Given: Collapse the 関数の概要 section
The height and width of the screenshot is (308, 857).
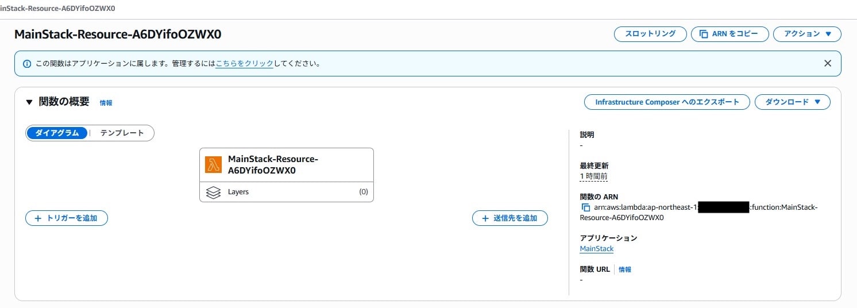Looking at the screenshot, I should coord(29,102).
